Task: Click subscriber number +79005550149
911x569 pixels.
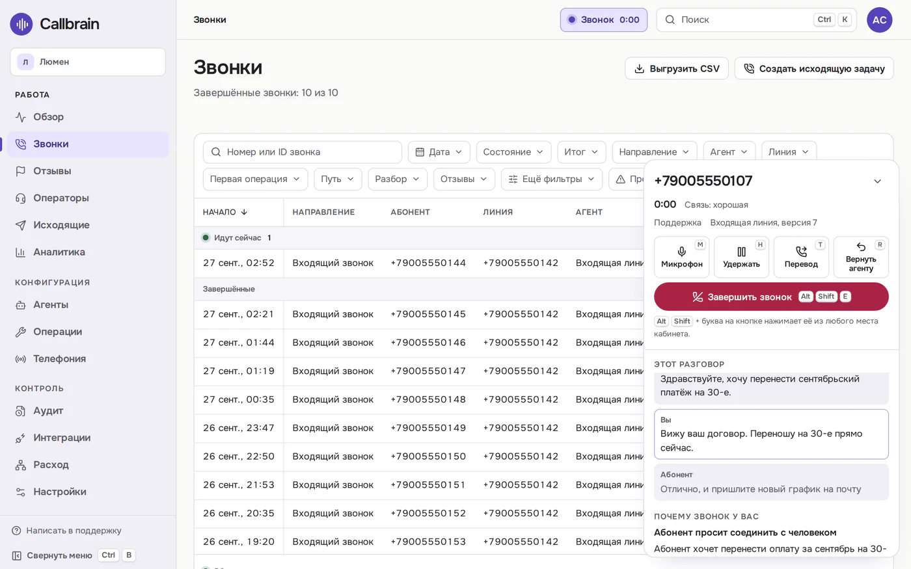Action: pyautogui.click(x=428, y=428)
